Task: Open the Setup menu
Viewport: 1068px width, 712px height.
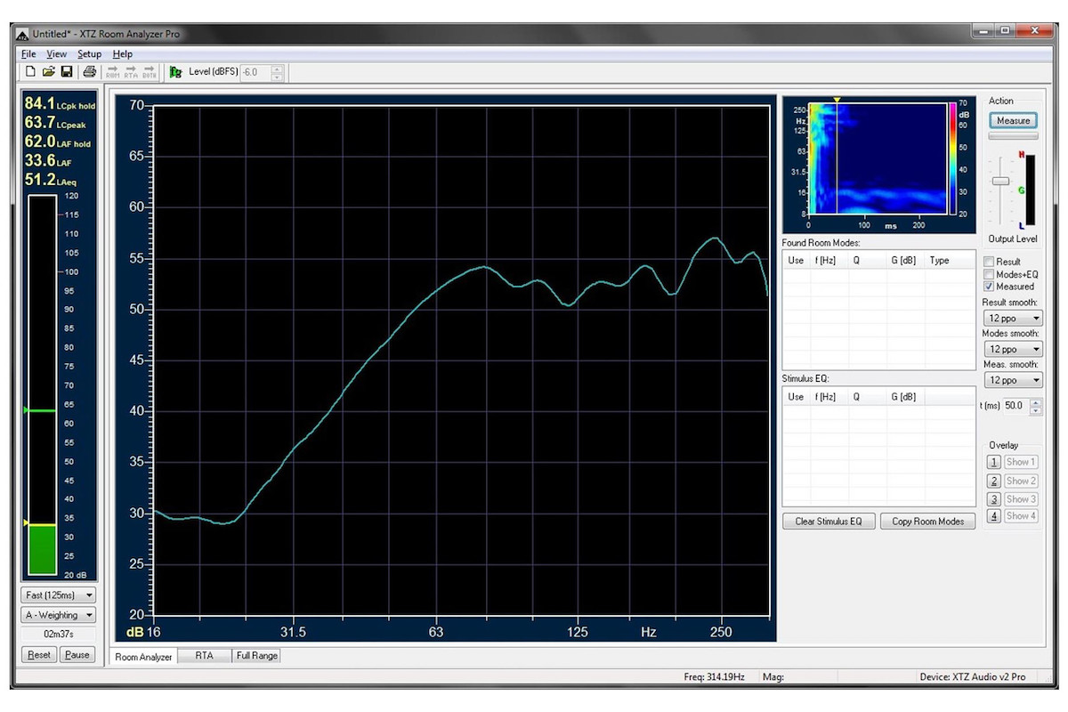Action: (89, 54)
